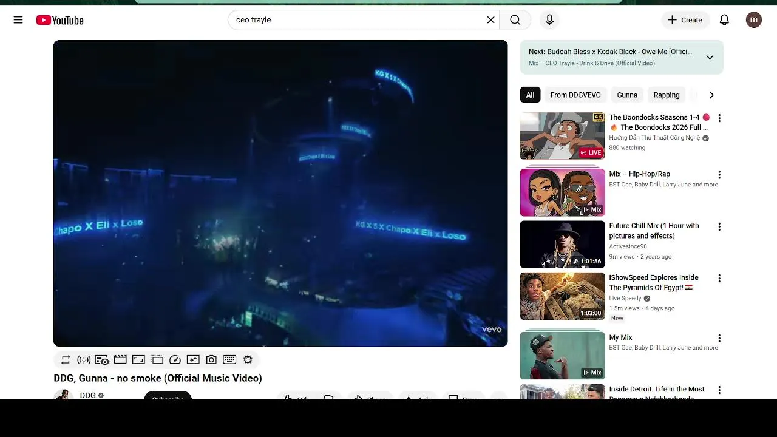Click 'My Mix' title text
The height and width of the screenshot is (437, 777).
tap(620, 337)
